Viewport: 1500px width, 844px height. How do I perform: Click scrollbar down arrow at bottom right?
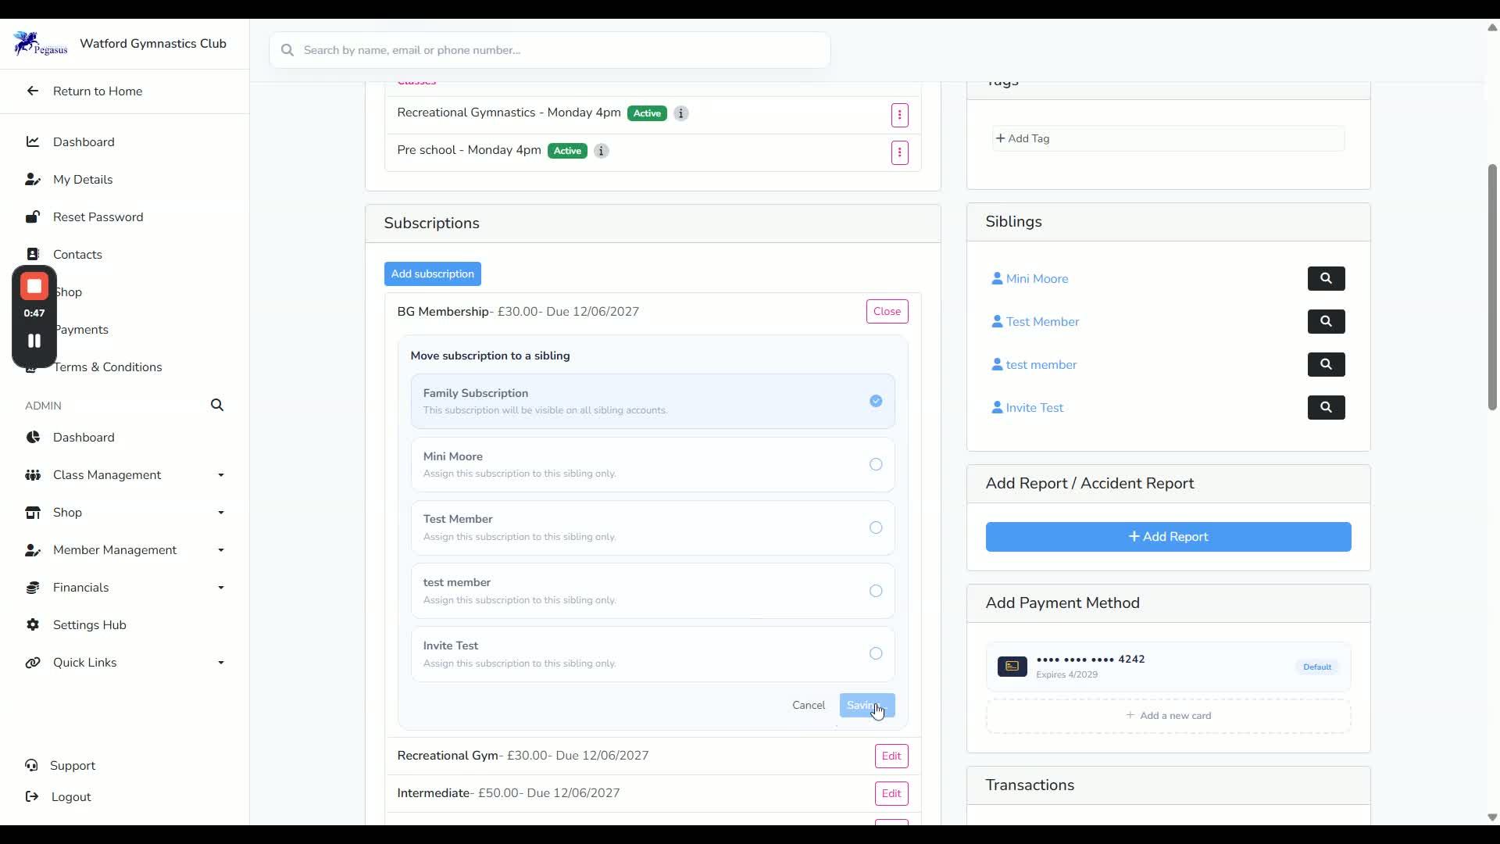tap(1492, 817)
